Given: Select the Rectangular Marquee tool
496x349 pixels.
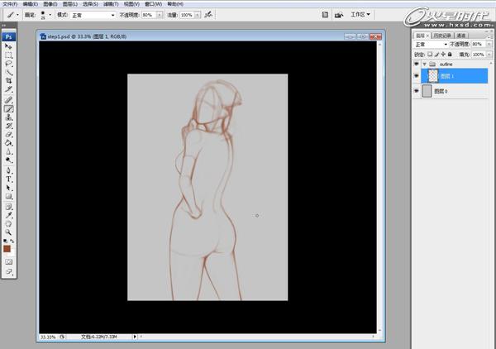Looking at the screenshot, I should (9, 55).
